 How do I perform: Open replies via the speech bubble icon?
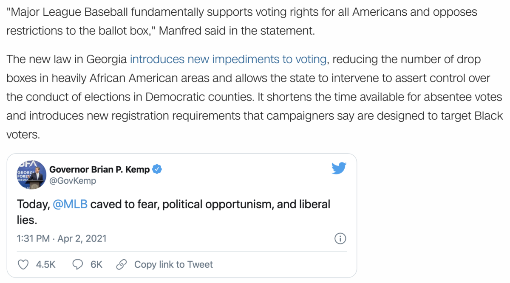pyautogui.click(x=78, y=265)
